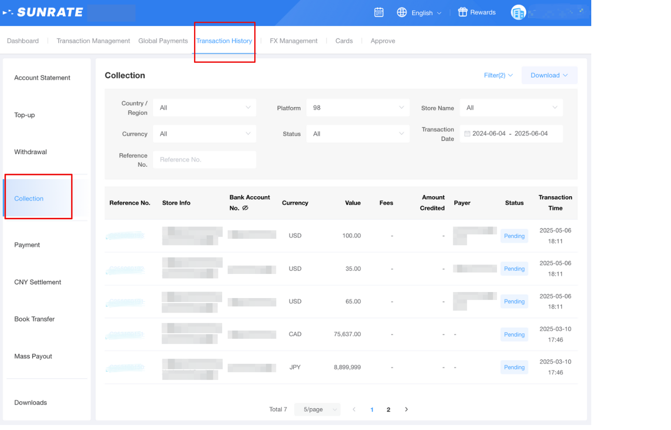Open Country / Region dropdown

[205, 108]
